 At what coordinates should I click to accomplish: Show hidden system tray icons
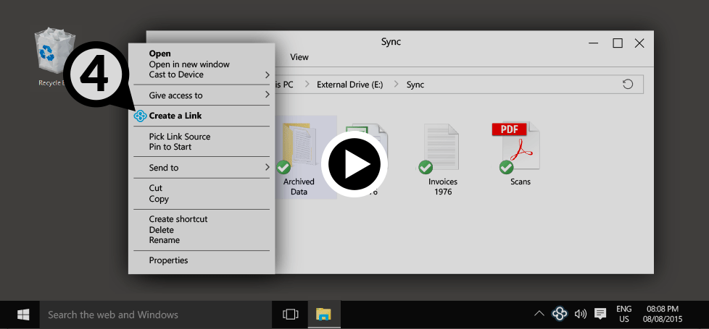point(539,314)
